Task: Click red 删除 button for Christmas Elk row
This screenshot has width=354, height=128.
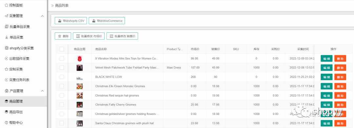Action: (x=340, y=86)
